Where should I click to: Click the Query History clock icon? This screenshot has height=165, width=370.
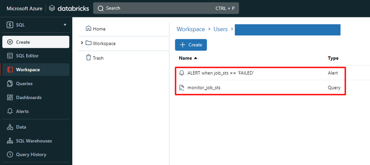[10, 155]
